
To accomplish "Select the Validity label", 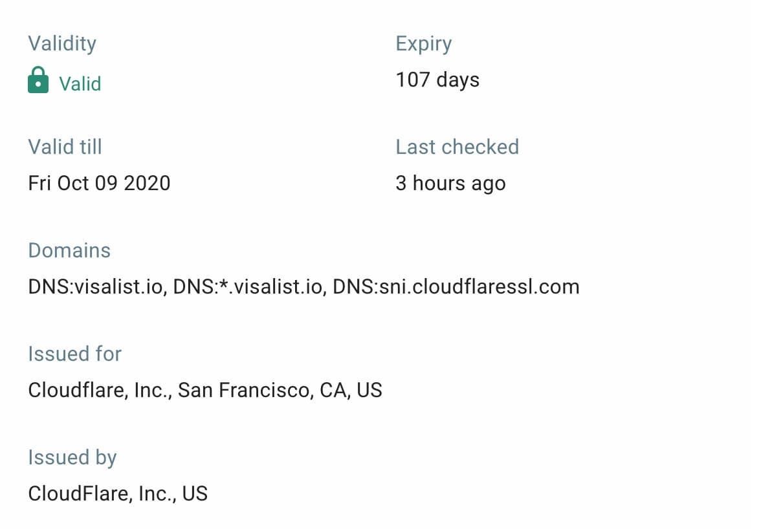I will tap(62, 43).
